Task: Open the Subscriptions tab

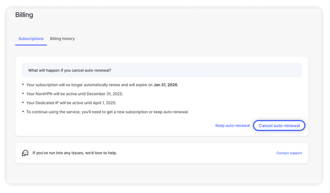Action: [31, 39]
